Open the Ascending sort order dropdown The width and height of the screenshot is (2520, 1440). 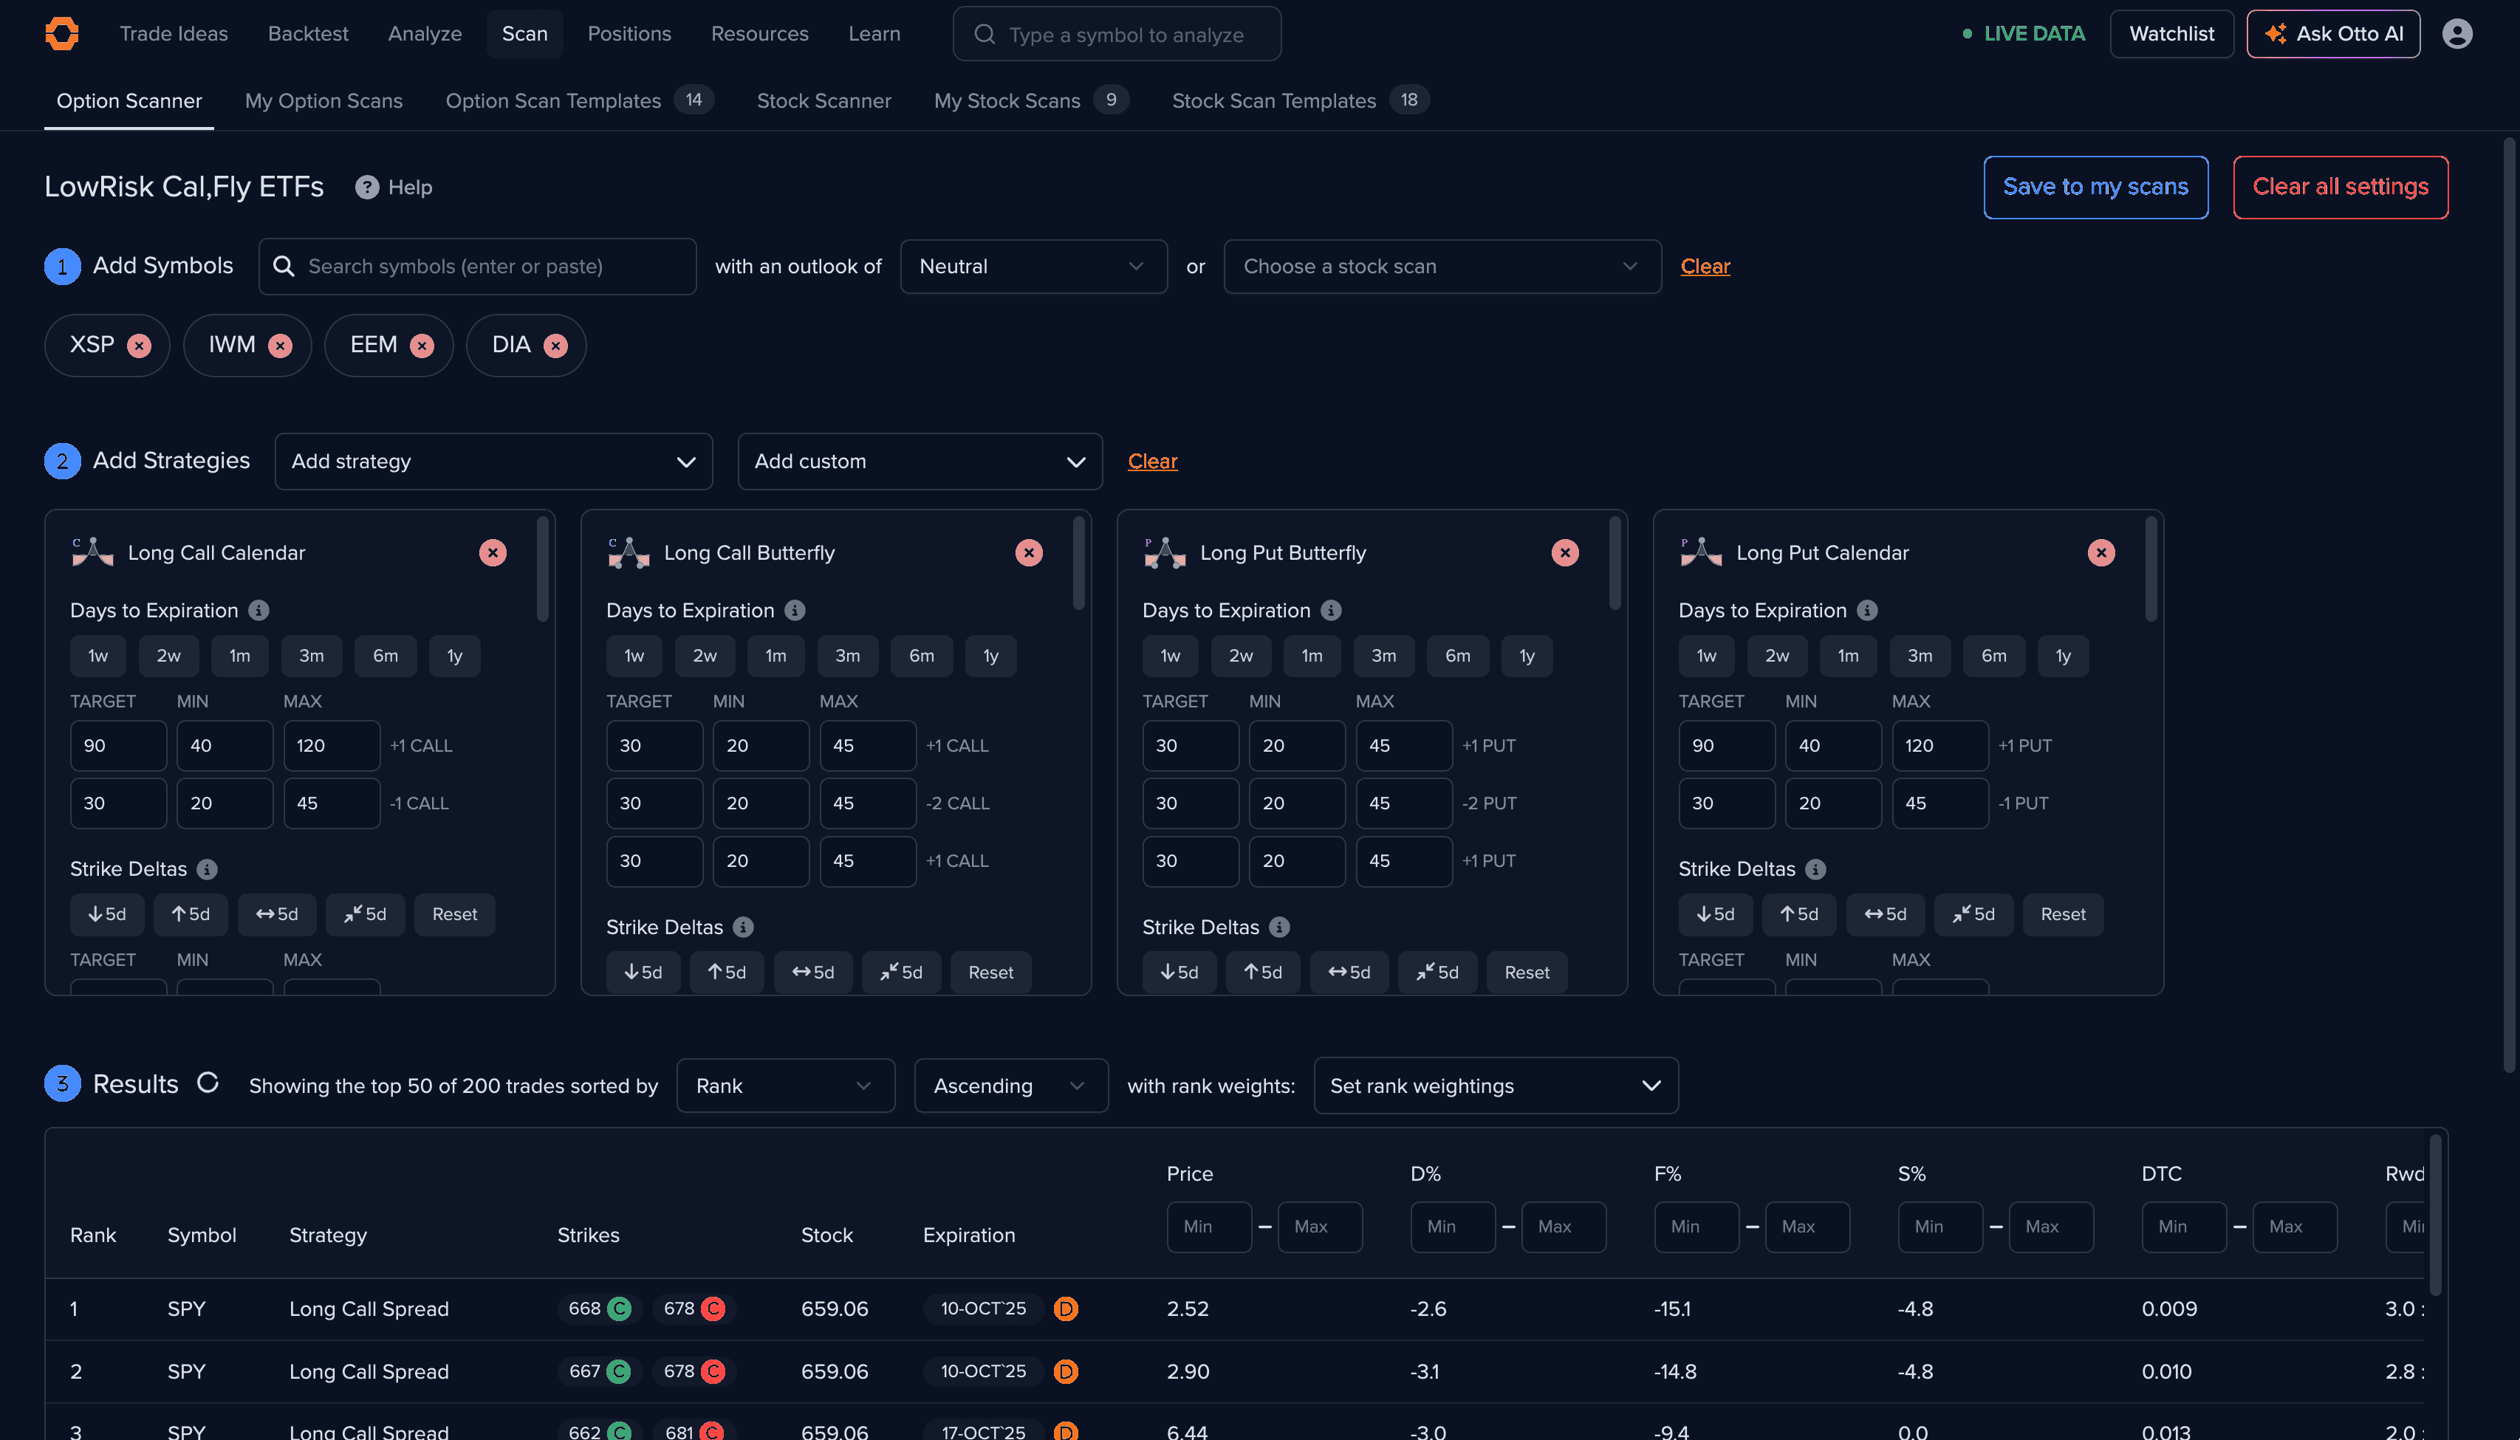tap(1011, 1085)
